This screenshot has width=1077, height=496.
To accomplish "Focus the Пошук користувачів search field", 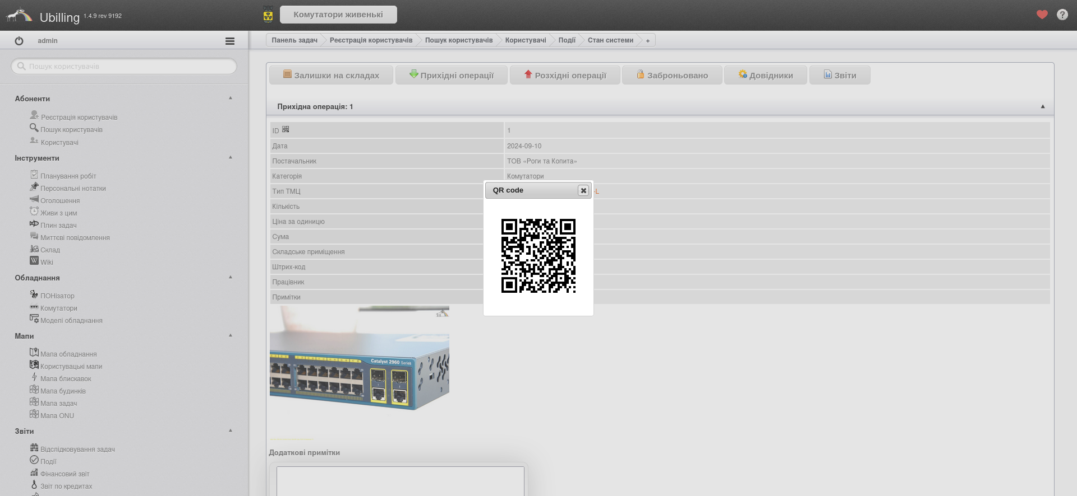I will click(x=125, y=66).
